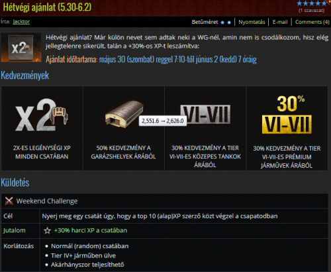Click the crossed swords Weekend Challenge icon

point(9,201)
